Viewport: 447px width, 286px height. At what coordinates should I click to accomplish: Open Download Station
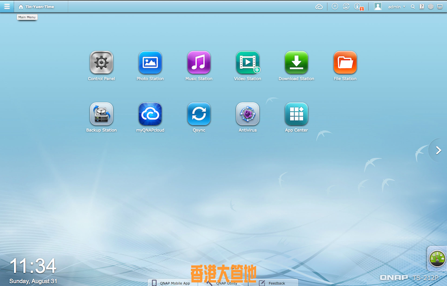(x=296, y=66)
